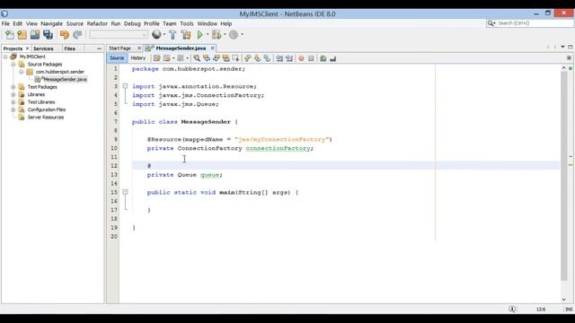Image resolution: width=575 pixels, height=323 pixels.
Task: Switch editor to Source view
Action: tap(117, 57)
